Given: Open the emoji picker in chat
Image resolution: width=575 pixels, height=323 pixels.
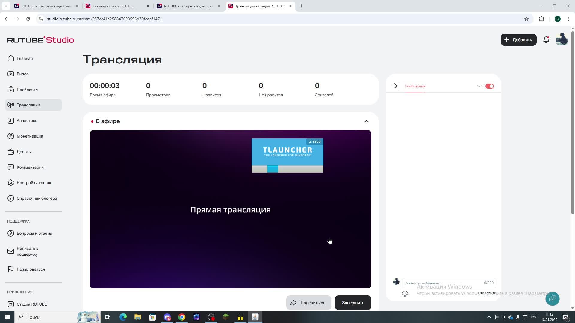Looking at the screenshot, I should pos(405,294).
